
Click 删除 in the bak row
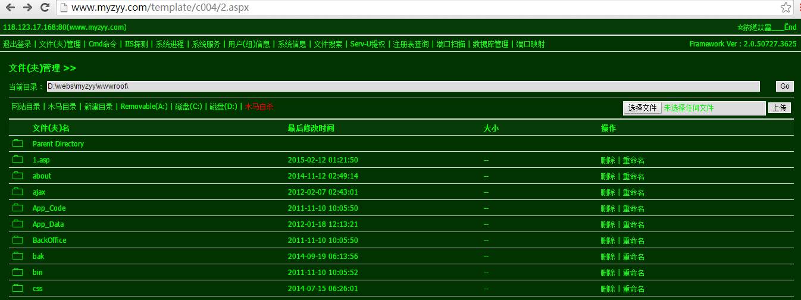click(x=608, y=257)
